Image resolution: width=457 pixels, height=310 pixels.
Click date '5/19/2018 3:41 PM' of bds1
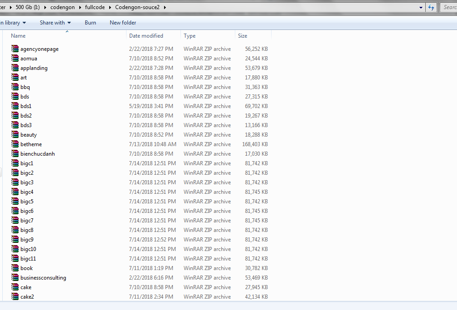click(151, 106)
